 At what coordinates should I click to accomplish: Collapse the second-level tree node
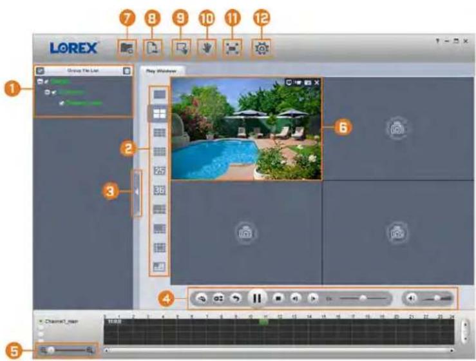coord(47,92)
